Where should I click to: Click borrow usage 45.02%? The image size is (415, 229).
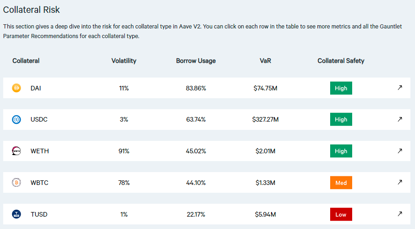coord(196,151)
